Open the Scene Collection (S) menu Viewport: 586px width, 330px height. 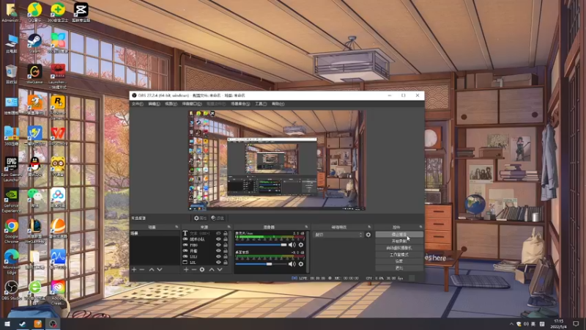[240, 104]
